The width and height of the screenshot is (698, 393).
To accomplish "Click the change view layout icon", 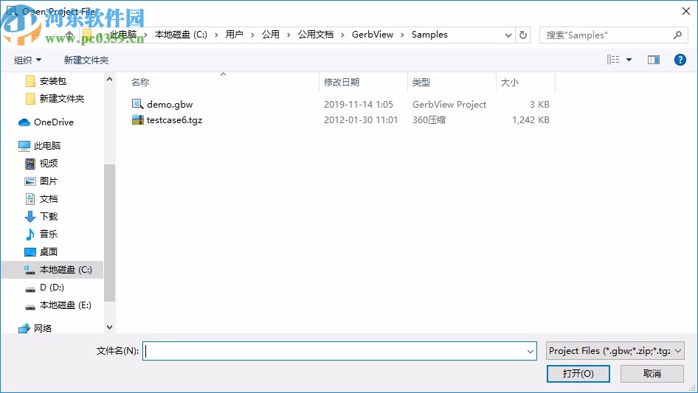I will pyautogui.click(x=613, y=60).
